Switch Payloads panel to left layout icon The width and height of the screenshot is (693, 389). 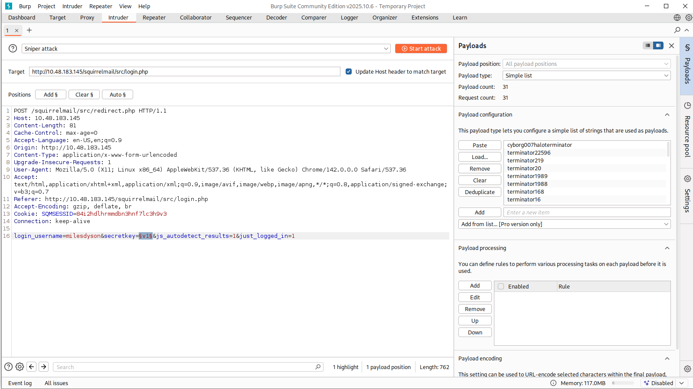(648, 45)
